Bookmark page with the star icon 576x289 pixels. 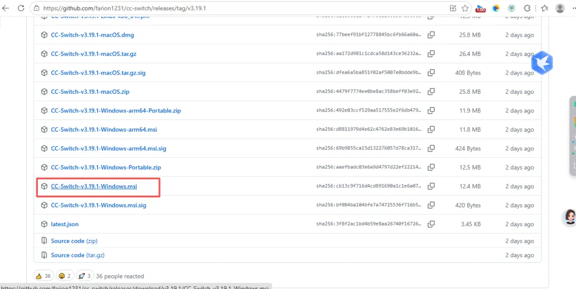point(465,8)
